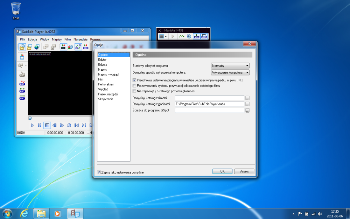
Task: Toggle 'Przechowuj ustawienia programu w rejestrze' checkbox
Action: 134,80
